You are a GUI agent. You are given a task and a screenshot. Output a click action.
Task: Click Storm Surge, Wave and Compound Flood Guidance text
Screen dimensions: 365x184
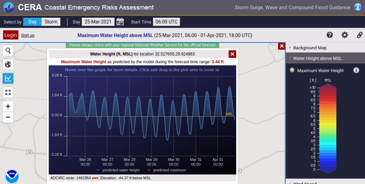click(292, 7)
